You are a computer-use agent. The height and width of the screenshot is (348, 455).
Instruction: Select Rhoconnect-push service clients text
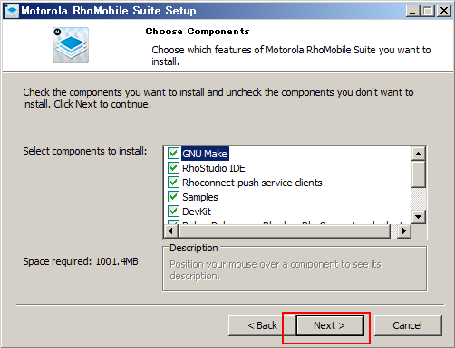(x=252, y=183)
